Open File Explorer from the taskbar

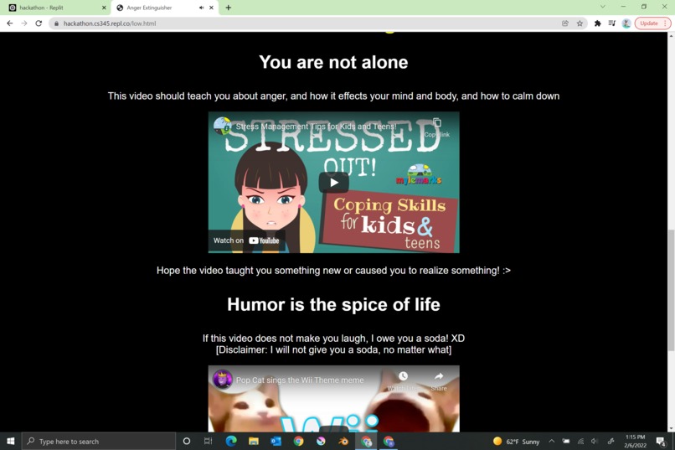[254, 441]
